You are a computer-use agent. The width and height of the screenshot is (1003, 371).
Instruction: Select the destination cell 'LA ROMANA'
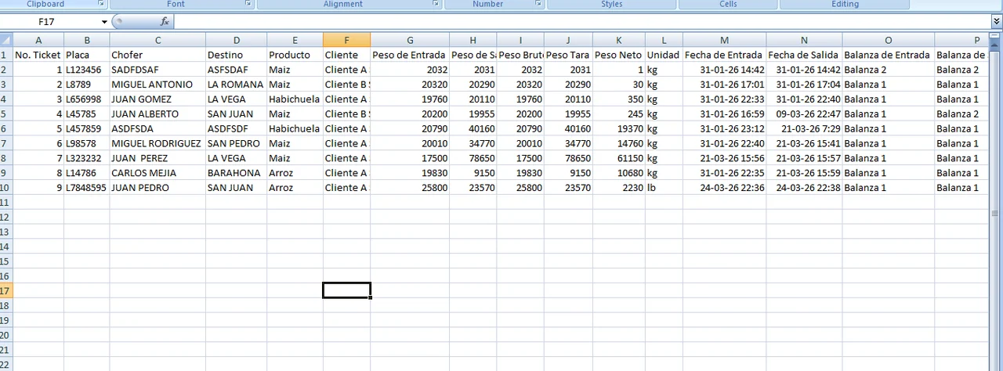pyautogui.click(x=236, y=85)
